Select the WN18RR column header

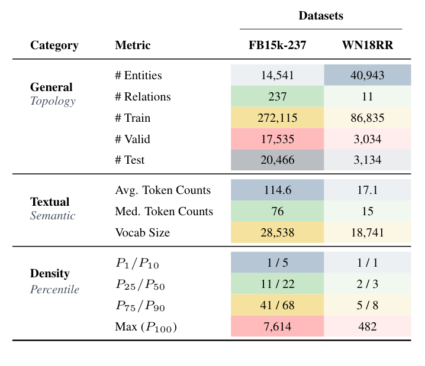[x=367, y=46]
